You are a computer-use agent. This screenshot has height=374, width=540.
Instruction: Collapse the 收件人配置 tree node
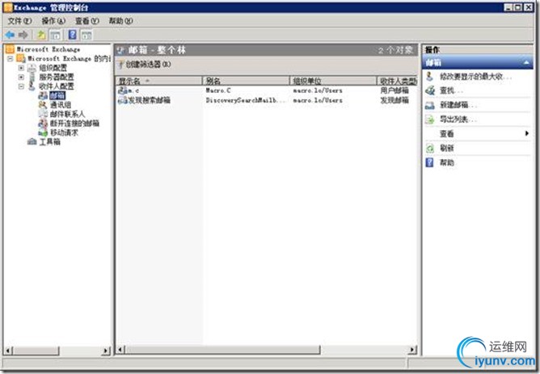pos(21,86)
